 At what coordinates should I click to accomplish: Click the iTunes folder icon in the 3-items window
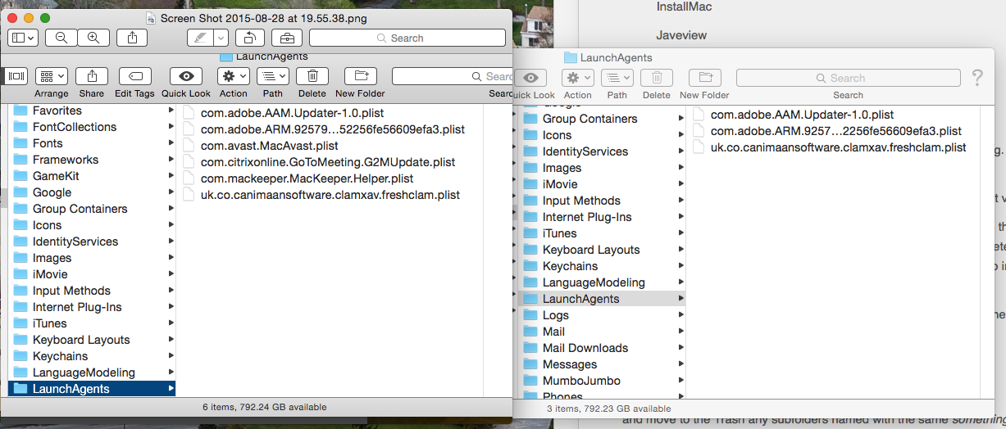tap(530, 233)
